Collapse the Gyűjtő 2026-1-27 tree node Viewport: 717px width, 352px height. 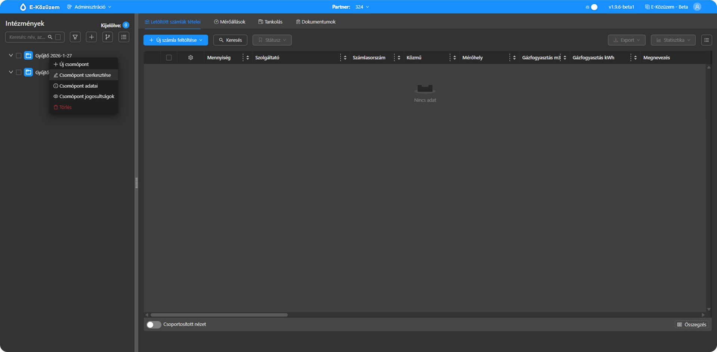click(x=11, y=56)
